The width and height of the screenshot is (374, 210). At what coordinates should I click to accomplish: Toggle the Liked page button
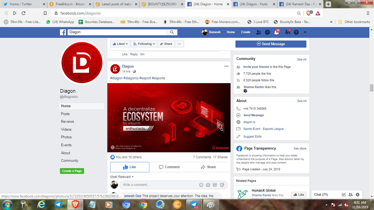tap(120, 44)
